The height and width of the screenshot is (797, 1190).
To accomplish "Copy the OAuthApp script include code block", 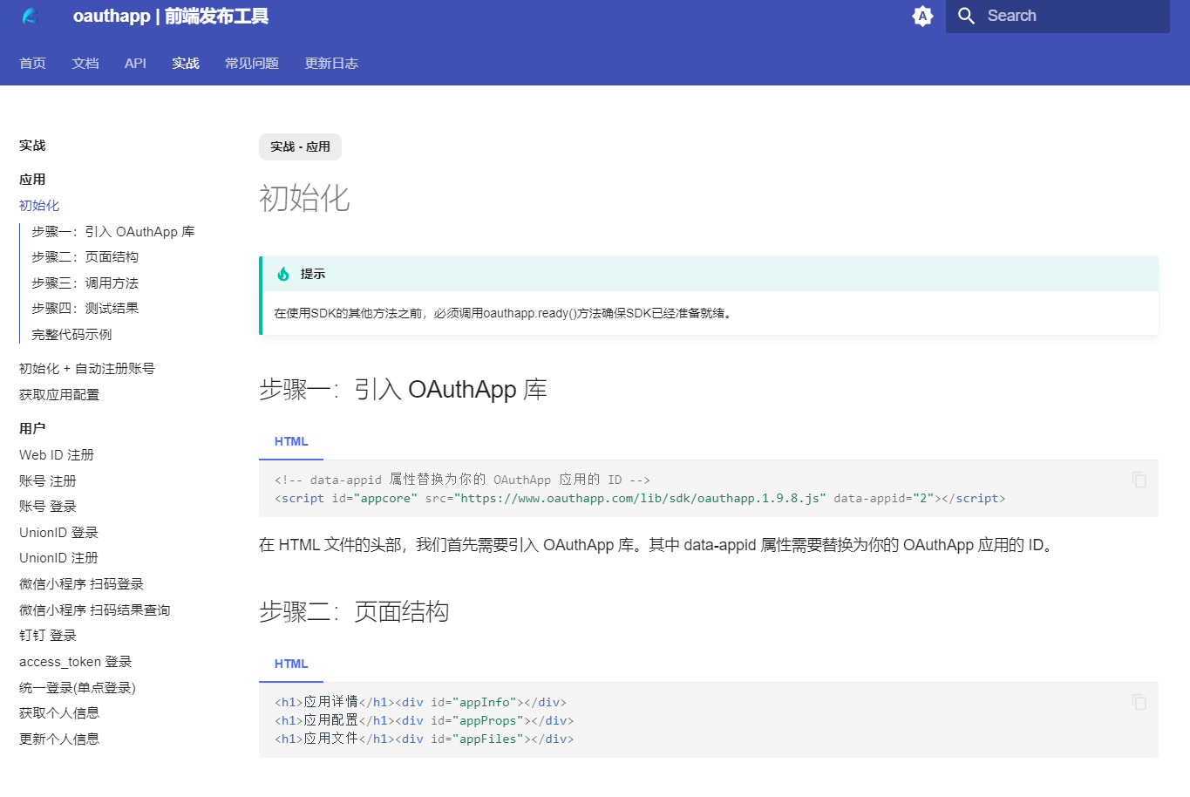I will coord(1139,480).
